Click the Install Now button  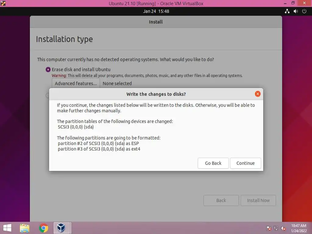[258, 200]
